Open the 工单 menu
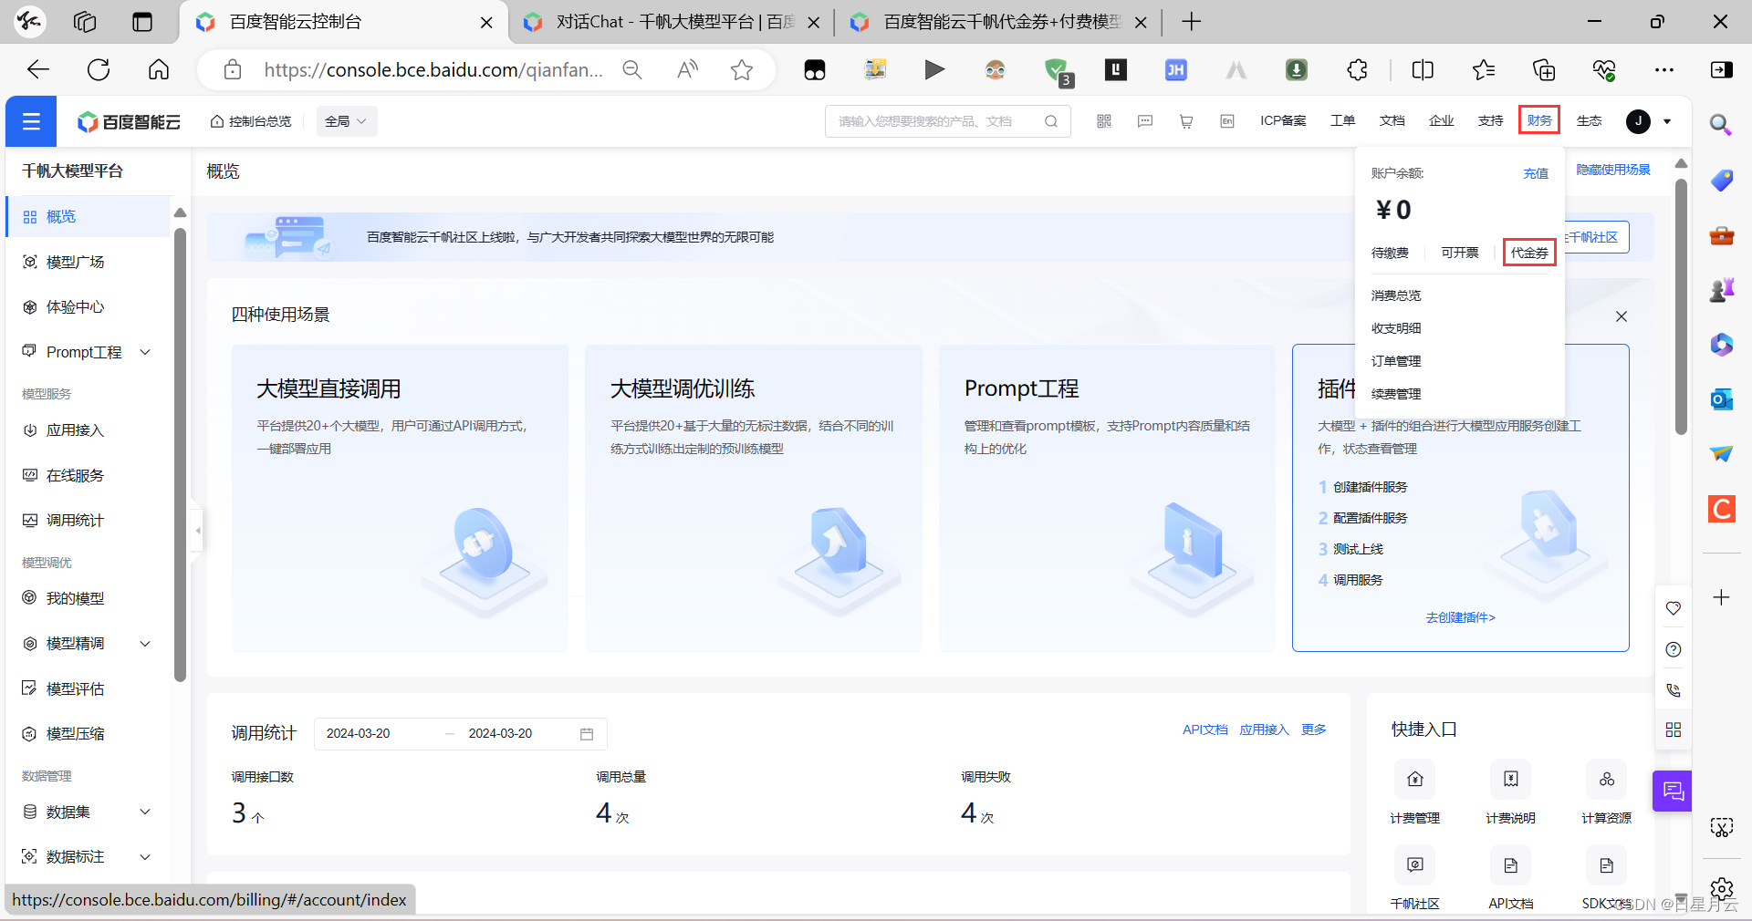This screenshot has width=1752, height=921. click(1342, 120)
